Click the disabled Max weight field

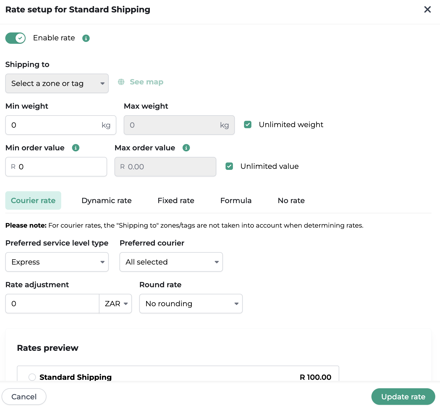(179, 125)
